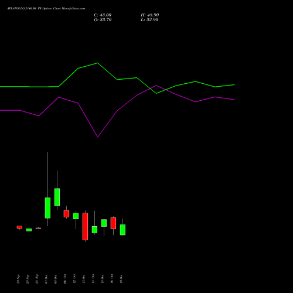
Task: Select the open value 'O: 33.70'
Action: click(103, 20)
